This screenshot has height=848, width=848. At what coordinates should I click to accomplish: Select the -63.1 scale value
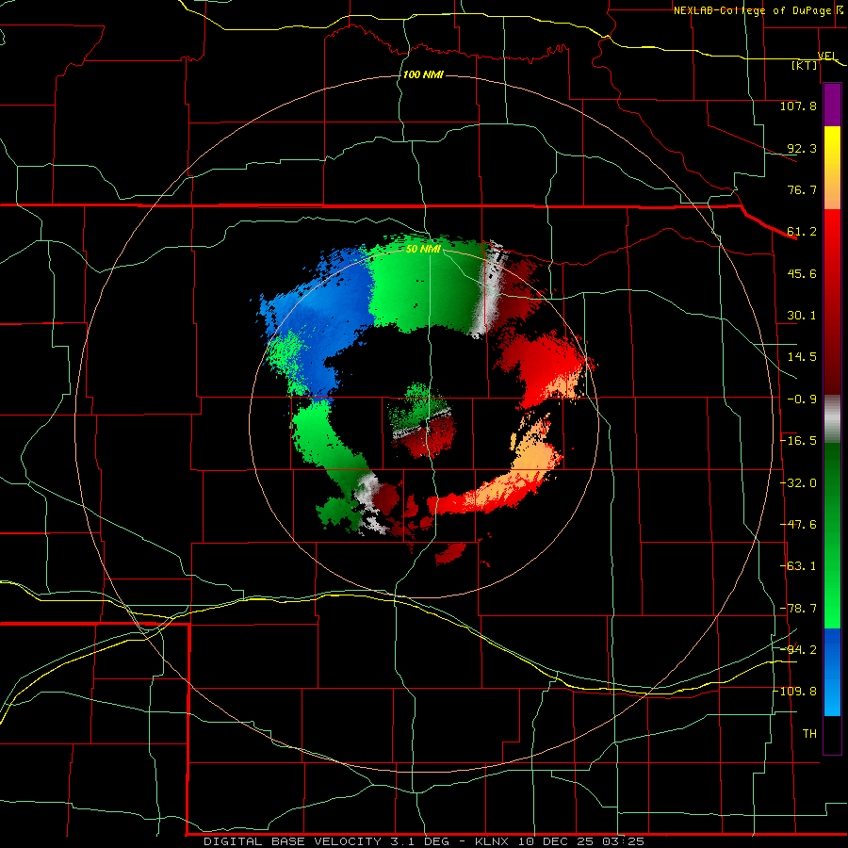point(798,566)
